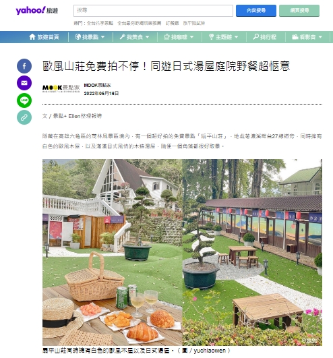Screen dimensions: 333x358
Task: Share article via LINE icon
Action: click(x=24, y=100)
